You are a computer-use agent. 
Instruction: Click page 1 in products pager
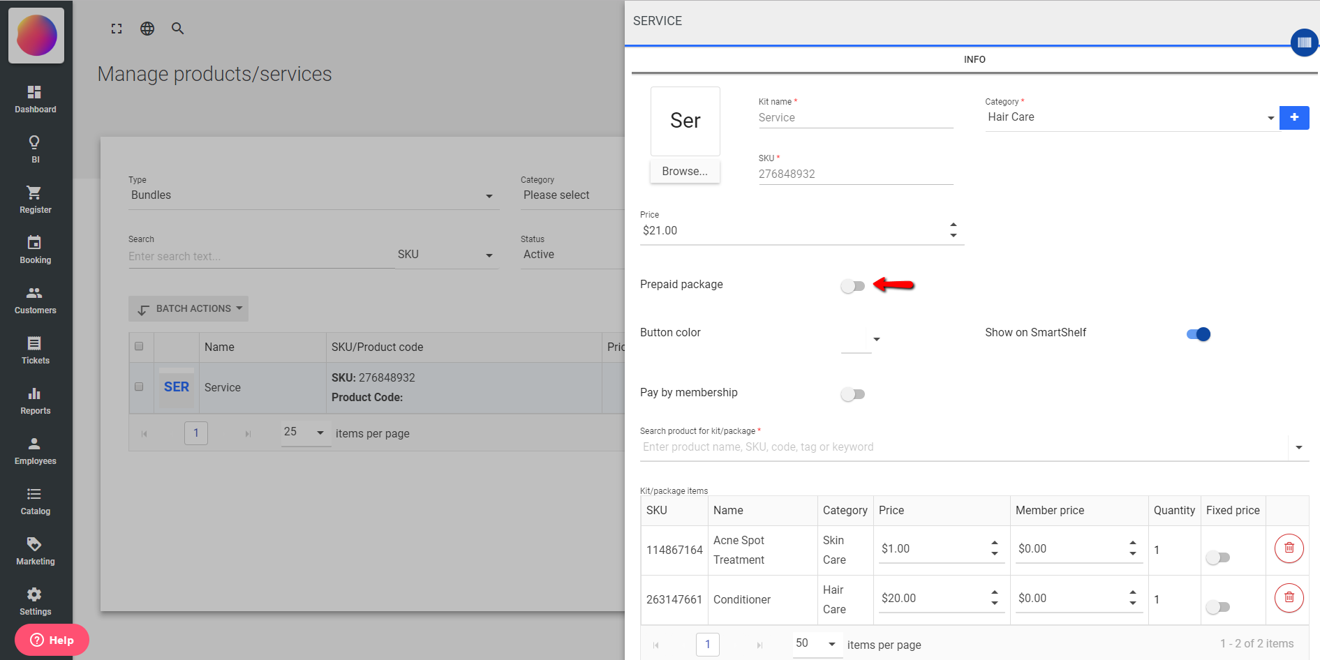[196, 433]
